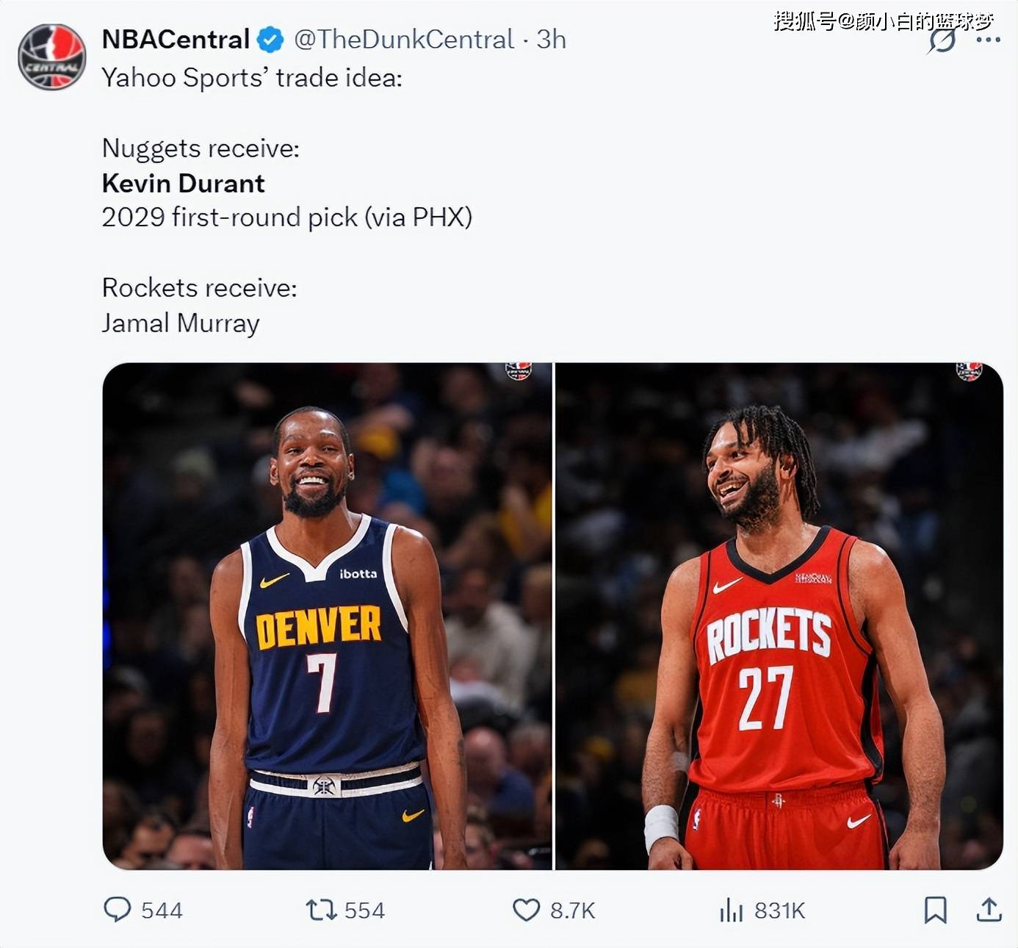
Task: Click the reply comment bubble icon
Action: pos(118,910)
